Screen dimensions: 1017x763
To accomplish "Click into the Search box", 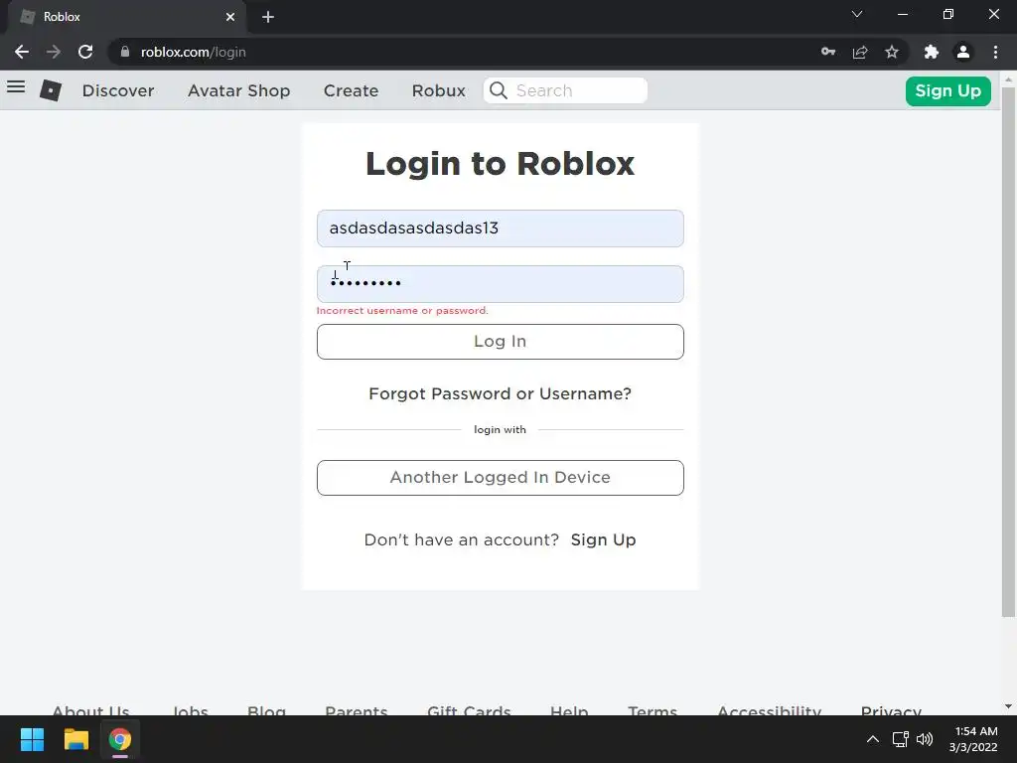I will coord(565,90).
